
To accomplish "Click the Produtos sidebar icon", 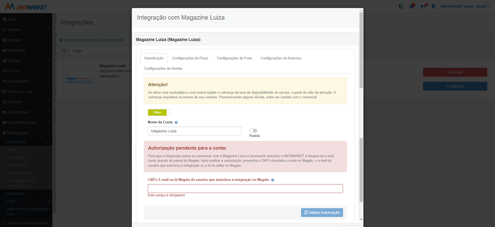I will coord(4,40).
